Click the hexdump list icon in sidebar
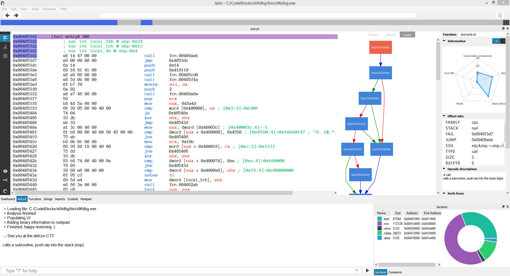The height and width of the screenshot is (276, 510). coord(5,56)
